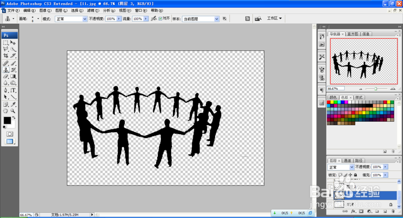
Task: Select the Notes tool
Action: click(x=6, y=104)
